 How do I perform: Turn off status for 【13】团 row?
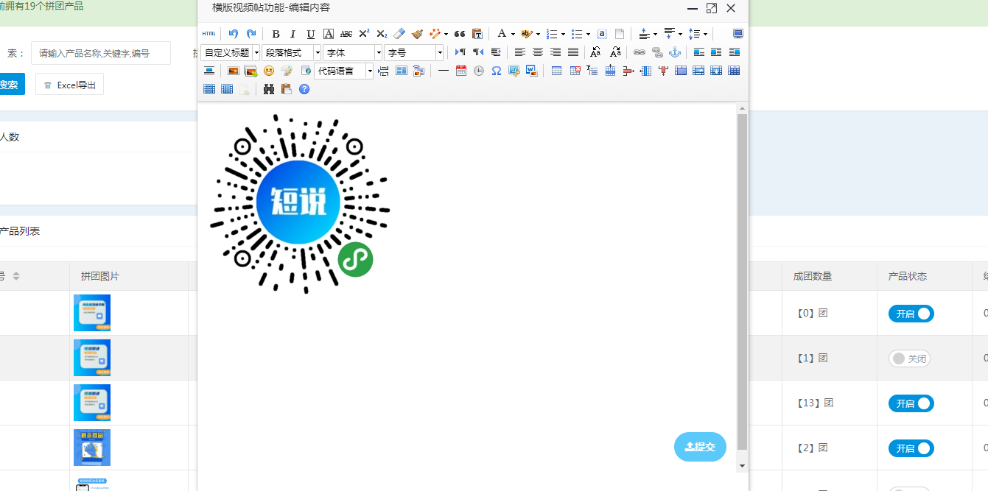point(911,403)
